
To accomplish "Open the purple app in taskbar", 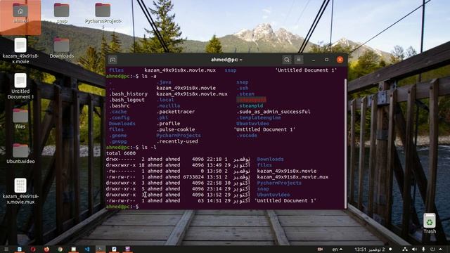I will point(127,249).
